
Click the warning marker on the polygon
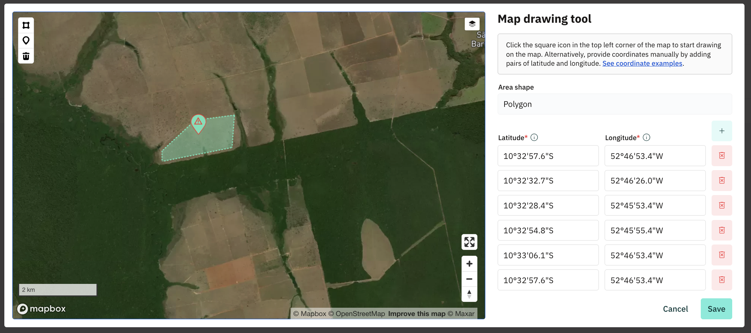[x=198, y=123]
